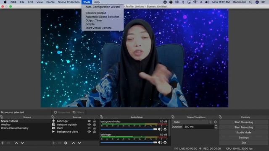Add a new source with the Sources plus icon

point(54,143)
